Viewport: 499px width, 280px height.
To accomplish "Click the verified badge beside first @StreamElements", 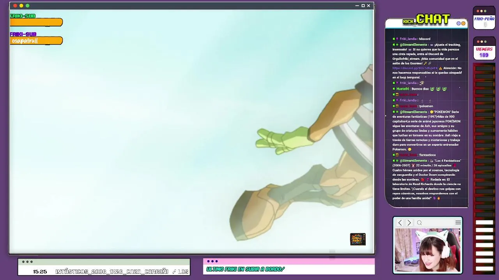I will tap(397, 45).
